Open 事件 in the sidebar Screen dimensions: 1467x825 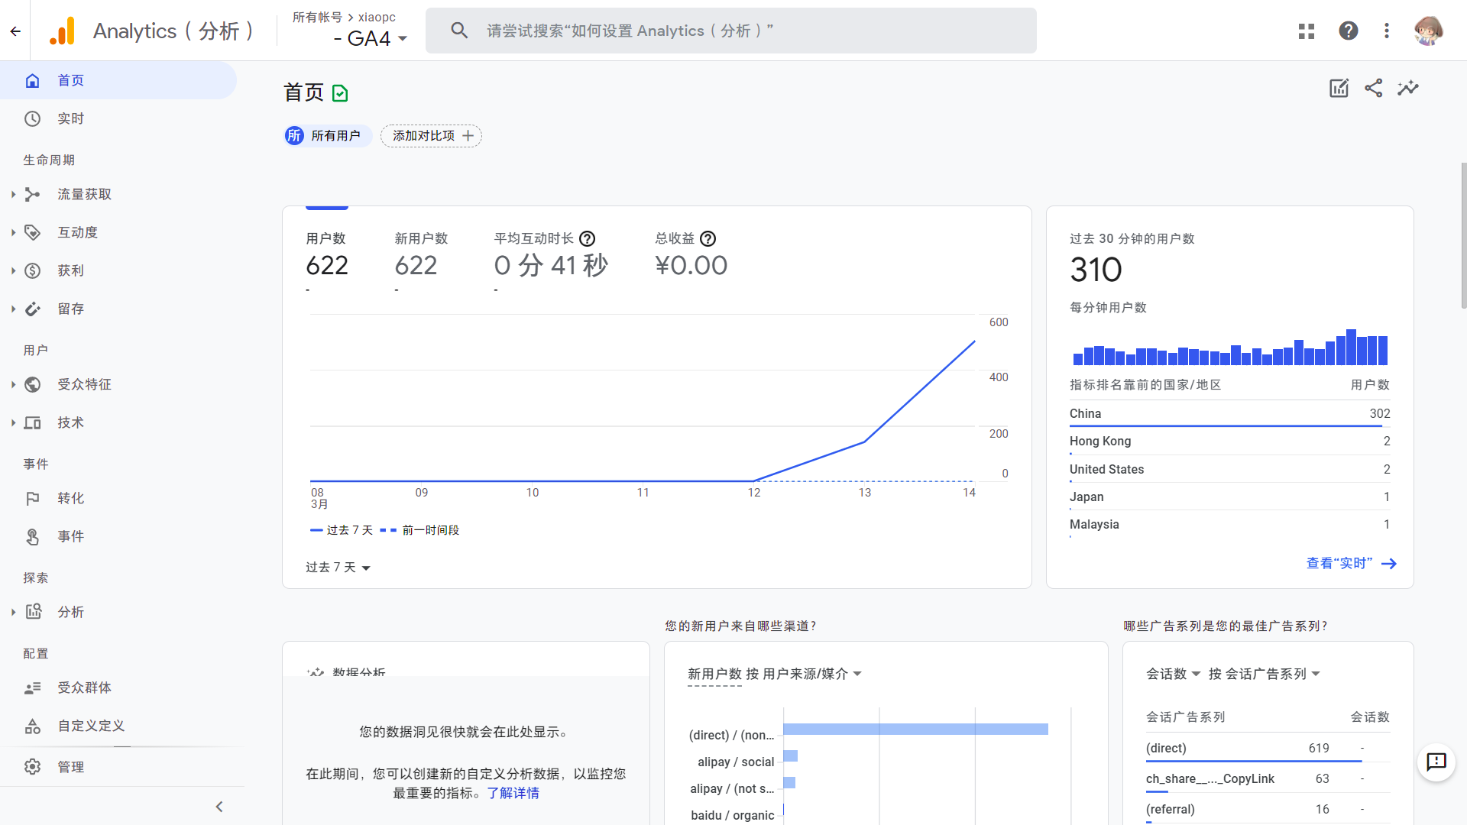point(70,536)
